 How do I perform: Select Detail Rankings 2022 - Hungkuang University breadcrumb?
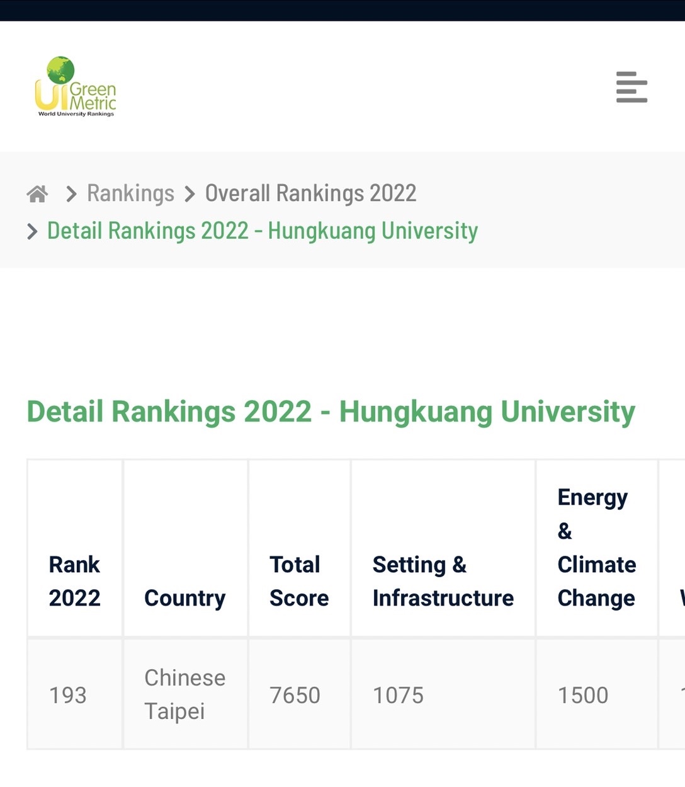click(x=263, y=231)
